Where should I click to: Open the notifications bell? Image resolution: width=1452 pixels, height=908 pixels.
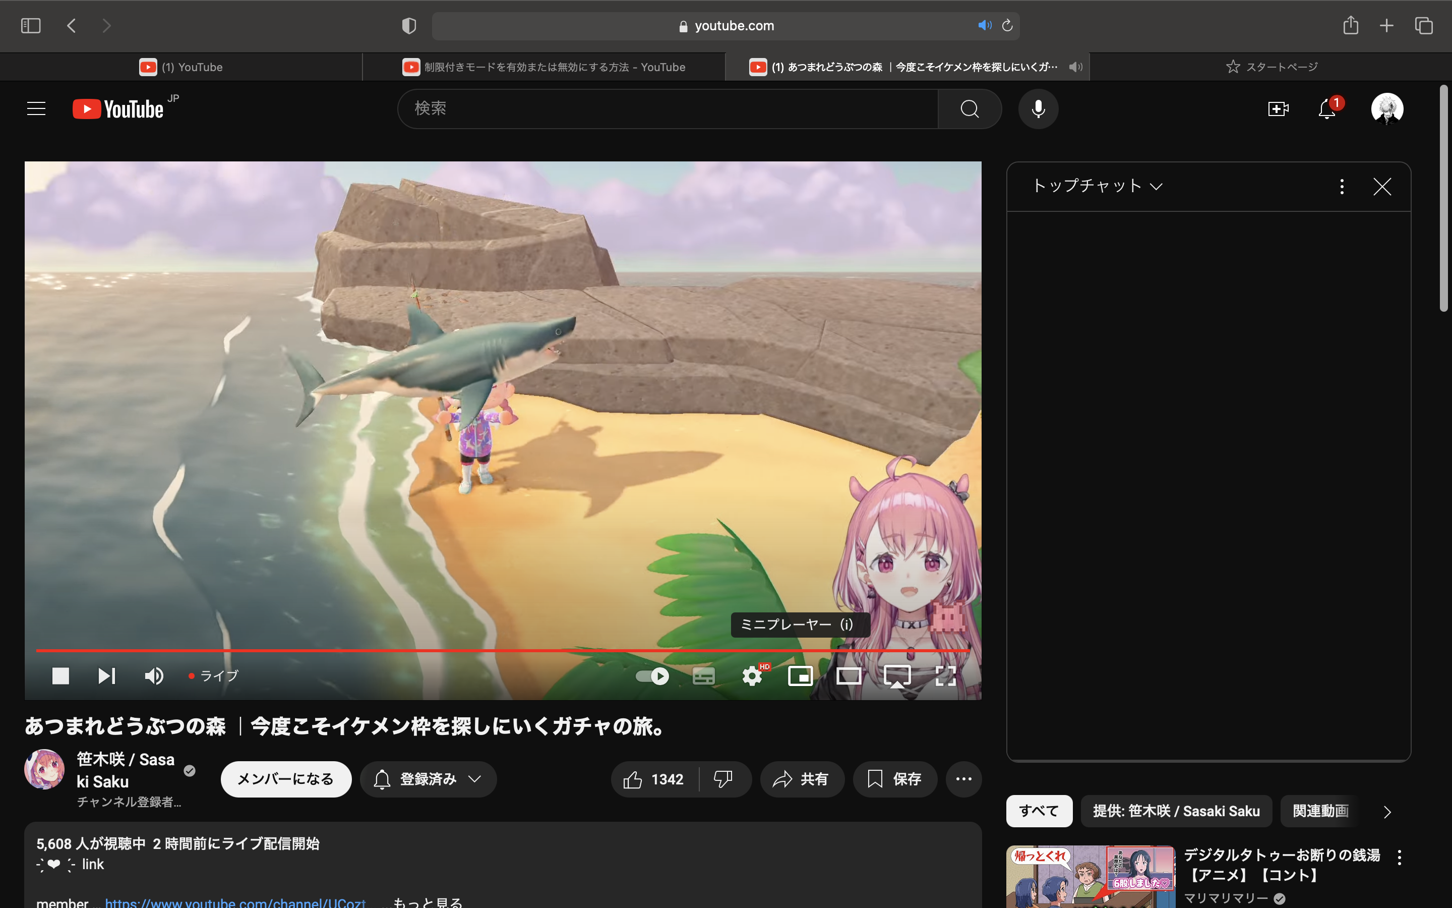[x=1327, y=108]
